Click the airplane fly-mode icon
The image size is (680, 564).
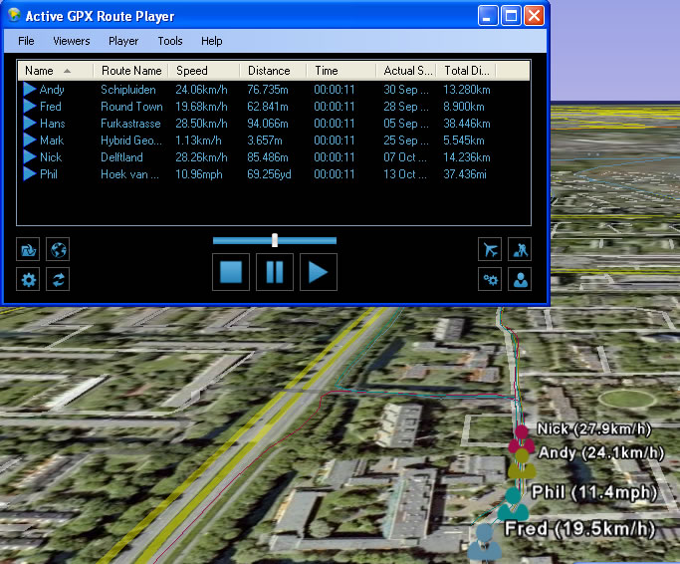point(490,250)
